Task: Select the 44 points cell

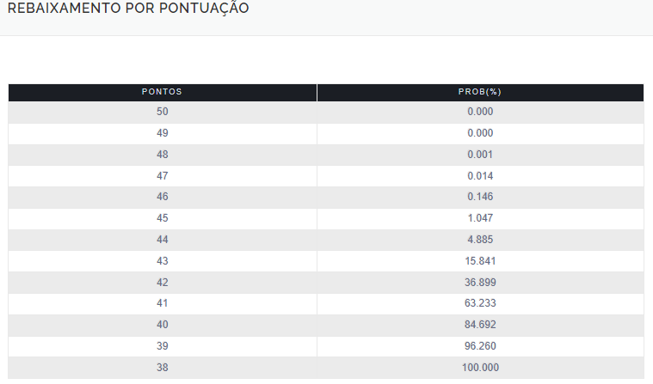Action: tap(163, 240)
